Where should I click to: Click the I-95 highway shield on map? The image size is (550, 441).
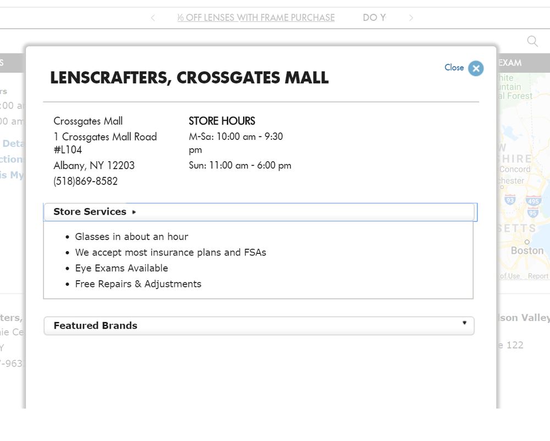[x=532, y=213]
